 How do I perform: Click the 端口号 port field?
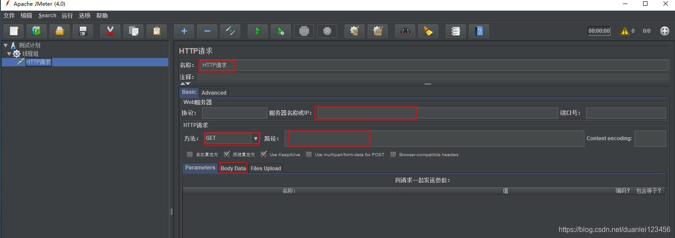pos(626,113)
